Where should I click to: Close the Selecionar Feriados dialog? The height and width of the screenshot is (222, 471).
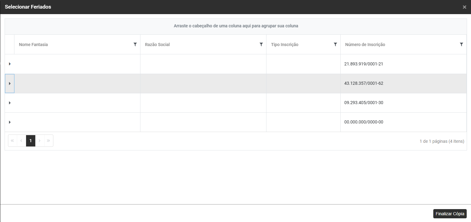[x=464, y=7]
